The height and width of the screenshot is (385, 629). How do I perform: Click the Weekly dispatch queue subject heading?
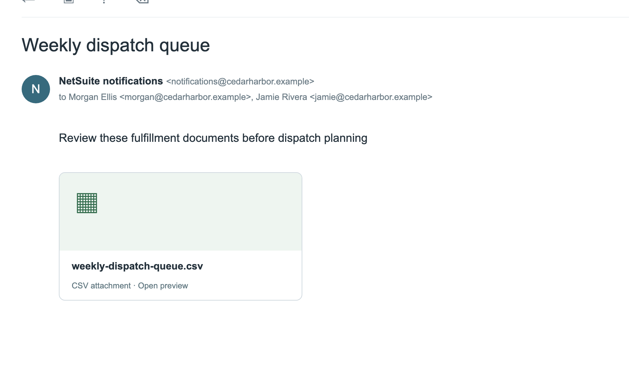click(x=116, y=45)
